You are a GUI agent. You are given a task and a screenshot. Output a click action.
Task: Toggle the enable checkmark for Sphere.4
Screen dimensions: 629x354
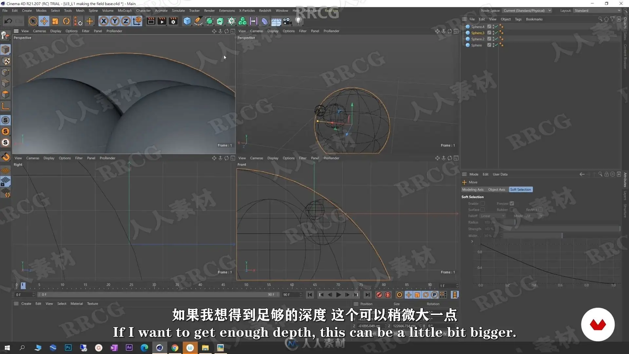pos(496,27)
